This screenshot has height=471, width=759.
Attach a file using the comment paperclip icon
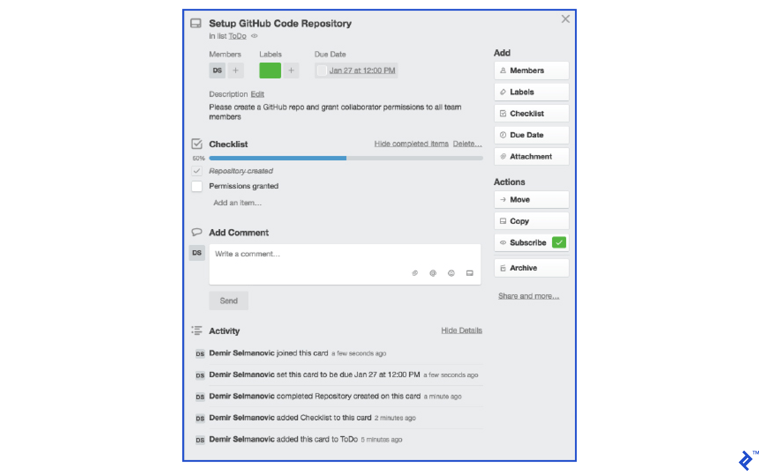(x=415, y=273)
